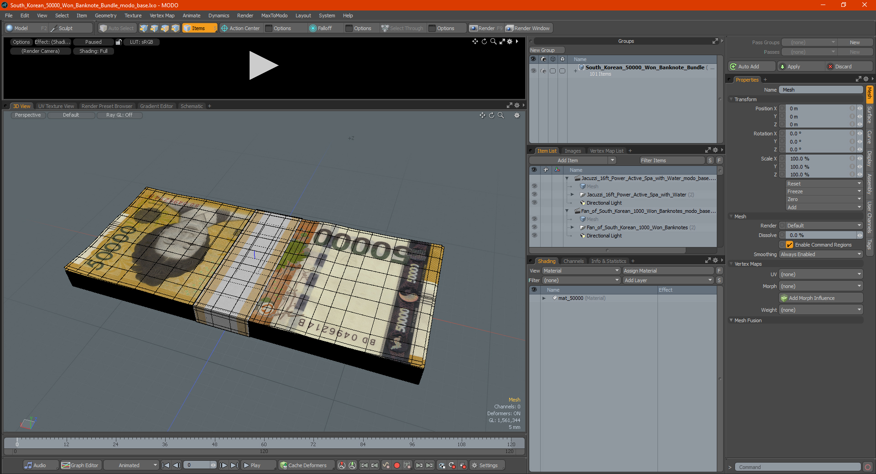The width and height of the screenshot is (876, 474).
Task: Open the UV vertex map dropdown
Action: [x=820, y=274]
